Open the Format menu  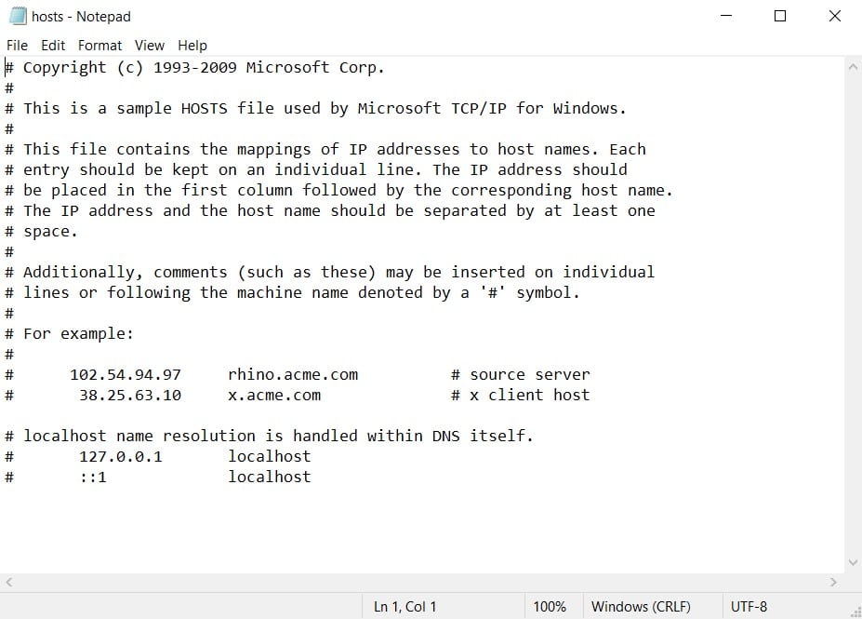tap(99, 45)
